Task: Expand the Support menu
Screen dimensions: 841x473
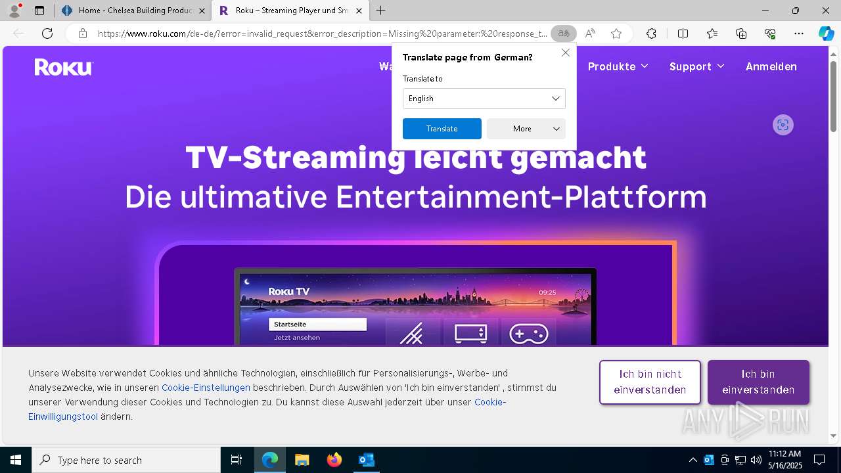Action: click(x=696, y=66)
